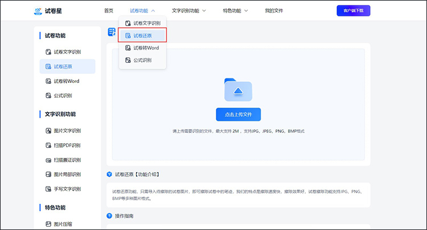This screenshot has width=427, height=230.
Task: Choose 试卷还原 in the dropdown menu
Action: [x=142, y=36]
